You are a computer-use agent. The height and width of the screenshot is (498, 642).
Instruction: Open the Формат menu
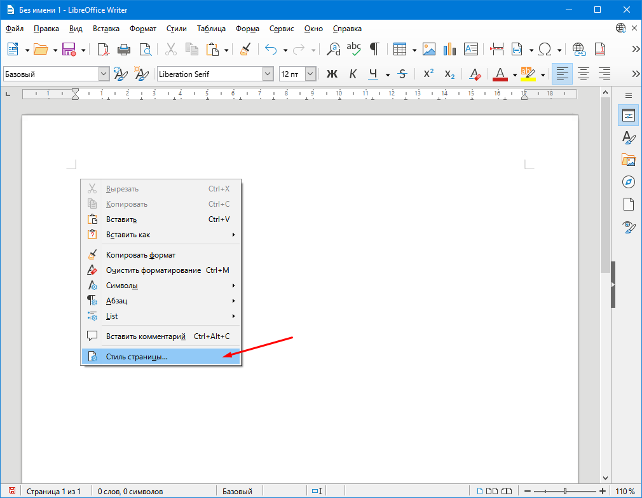(x=143, y=29)
